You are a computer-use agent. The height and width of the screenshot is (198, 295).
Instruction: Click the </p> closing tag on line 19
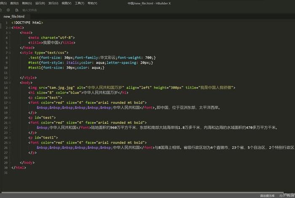tap(32, 113)
